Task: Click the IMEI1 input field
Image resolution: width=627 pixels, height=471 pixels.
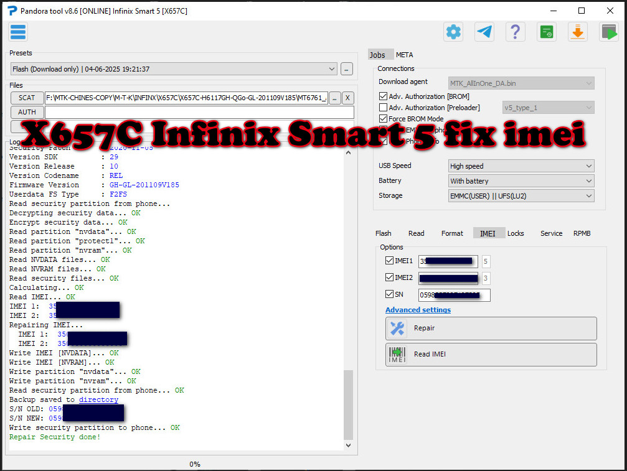Action: click(448, 261)
